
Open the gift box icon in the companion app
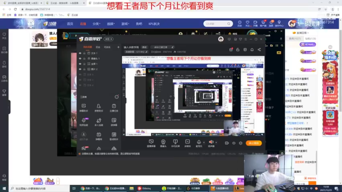pos(231,49)
